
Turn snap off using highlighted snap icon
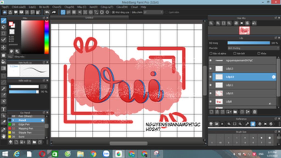pos(63,12)
